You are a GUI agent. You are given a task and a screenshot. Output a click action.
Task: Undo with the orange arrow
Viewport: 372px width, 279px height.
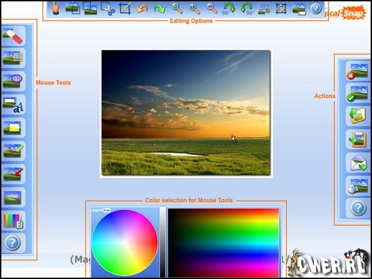pyautogui.click(x=142, y=9)
